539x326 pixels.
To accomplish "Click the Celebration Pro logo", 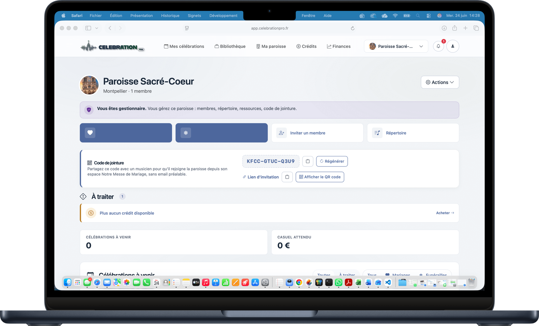I will pyautogui.click(x=113, y=46).
